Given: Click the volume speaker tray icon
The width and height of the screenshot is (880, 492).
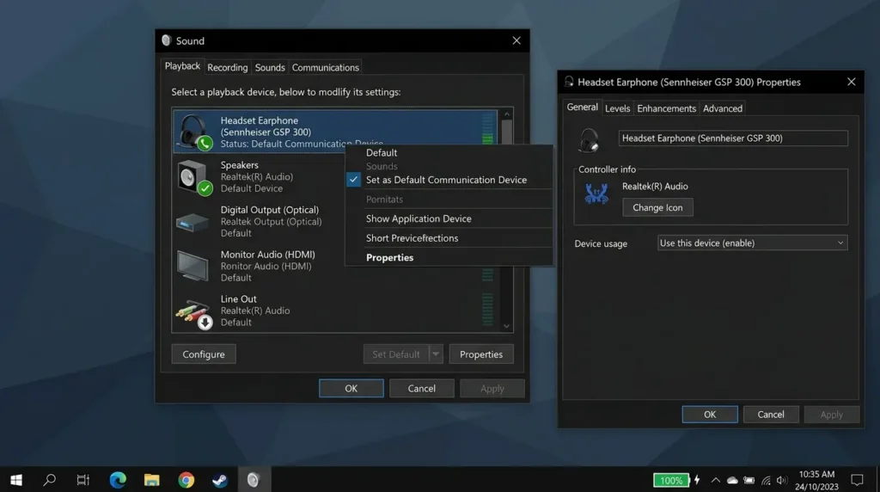Looking at the screenshot, I should point(782,480).
